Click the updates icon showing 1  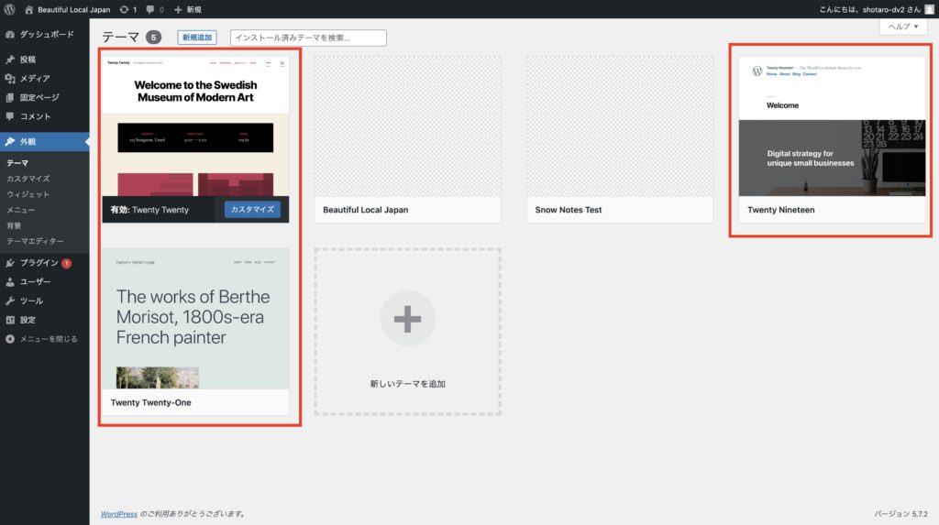pyautogui.click(x=128, y=9)
